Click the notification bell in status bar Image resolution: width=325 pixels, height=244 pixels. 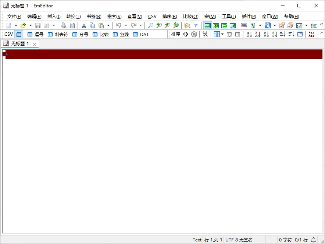[313, 240]
